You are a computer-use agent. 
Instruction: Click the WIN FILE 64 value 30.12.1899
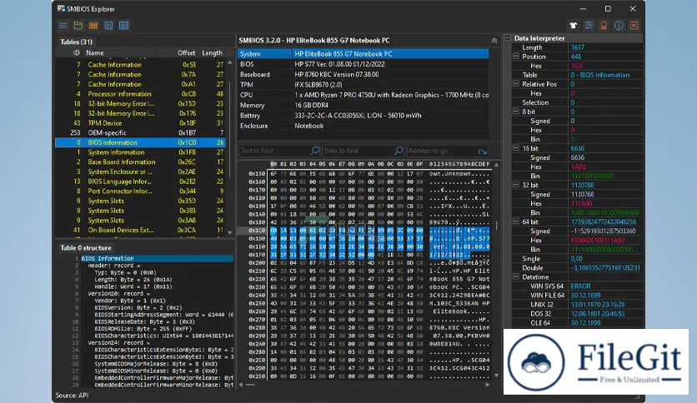pyautogui.click(x=585, y=295)
